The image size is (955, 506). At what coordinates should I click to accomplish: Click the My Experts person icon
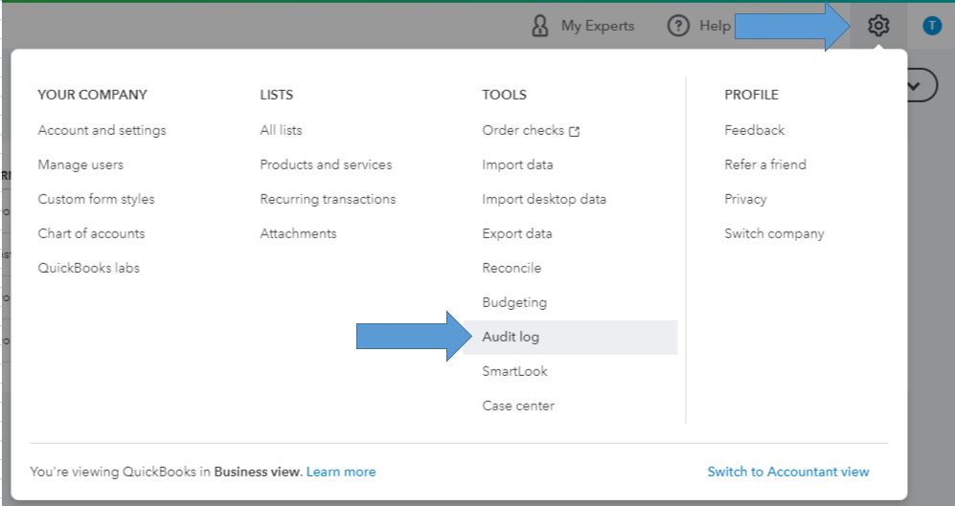coord(540,26)
